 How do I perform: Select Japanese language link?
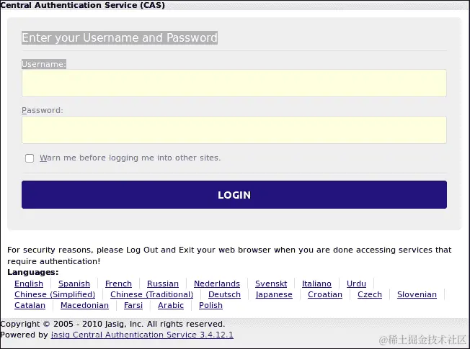(x=274, y=294)
